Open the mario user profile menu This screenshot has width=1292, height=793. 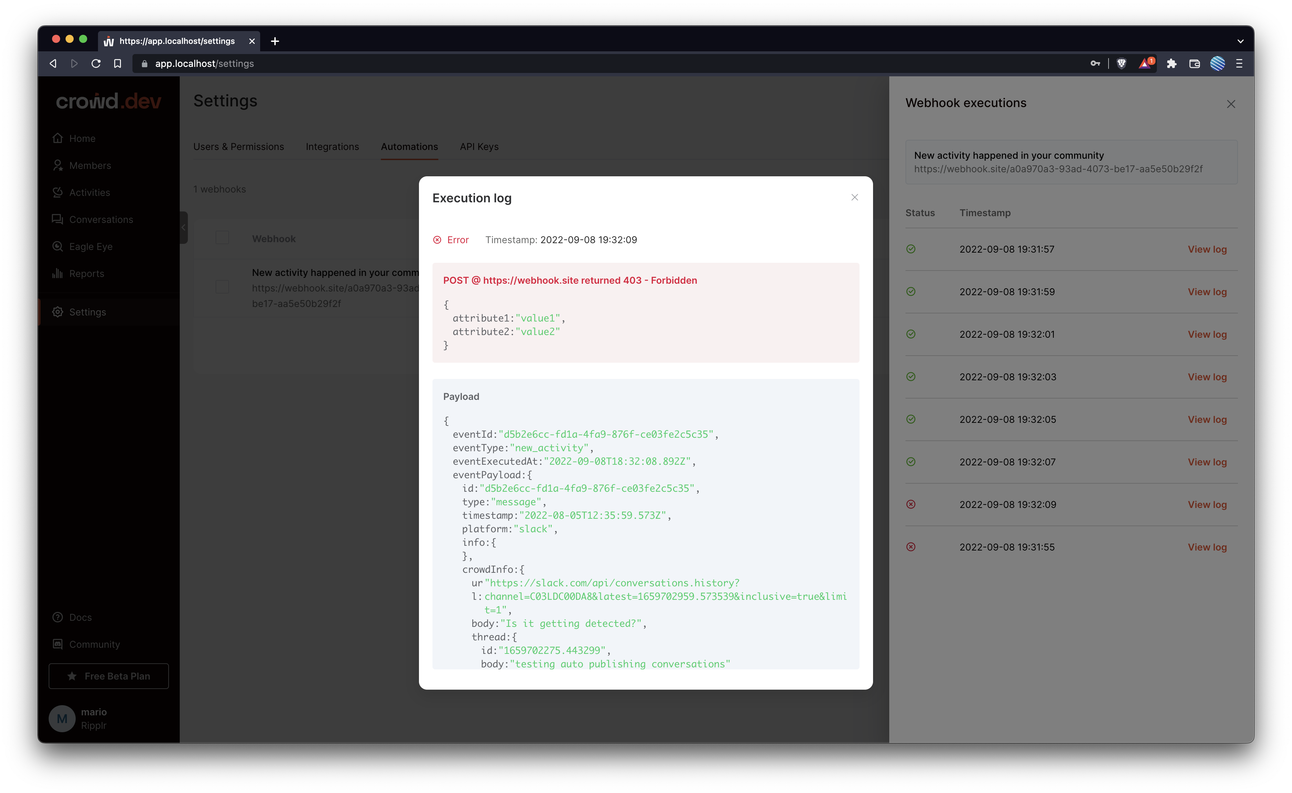pos(79,718)
